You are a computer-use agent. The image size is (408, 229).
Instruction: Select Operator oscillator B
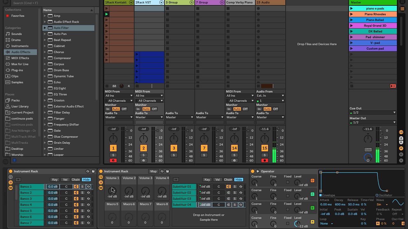point(312,208)
